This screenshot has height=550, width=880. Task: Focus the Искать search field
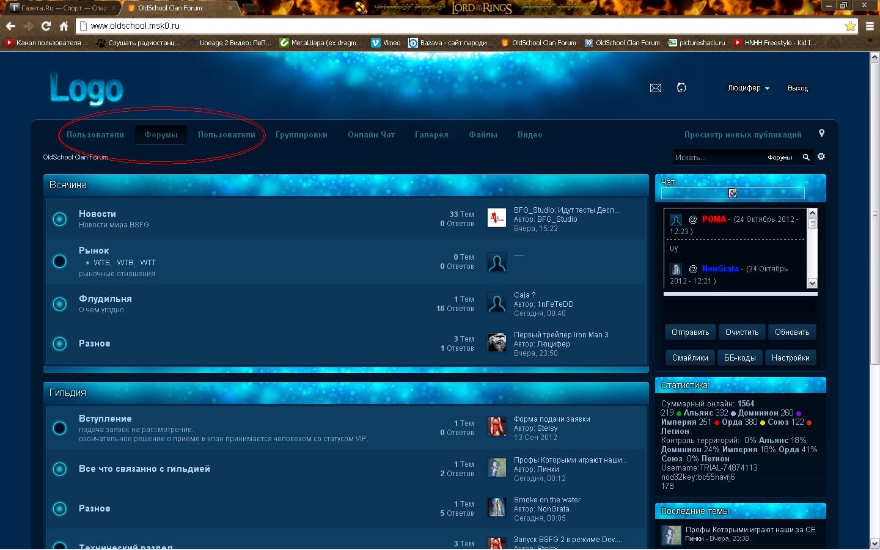pos(719,158)
